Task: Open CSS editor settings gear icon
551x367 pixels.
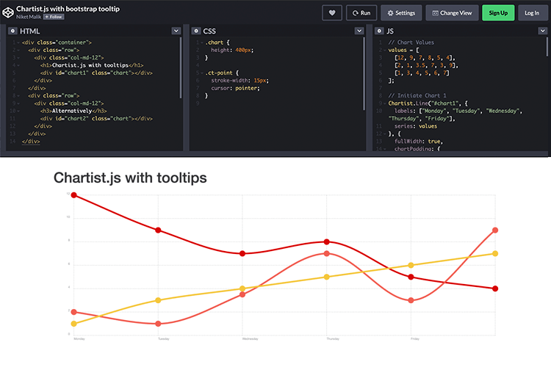Action: pyautogui.click(x=196, y=31)
